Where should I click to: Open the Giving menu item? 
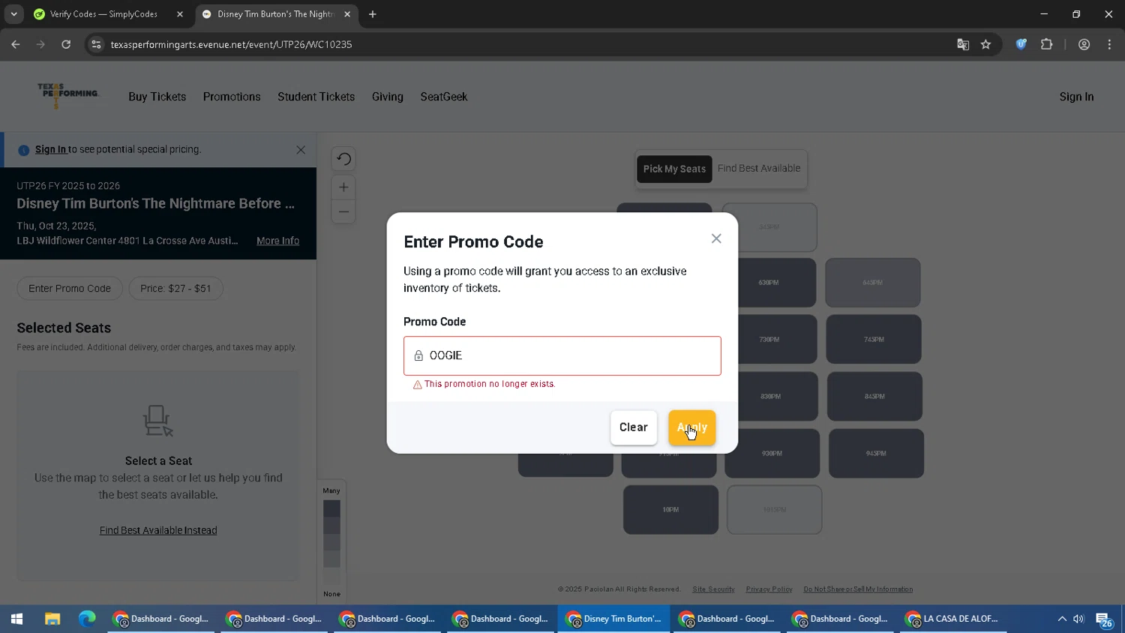click(387, 97)
